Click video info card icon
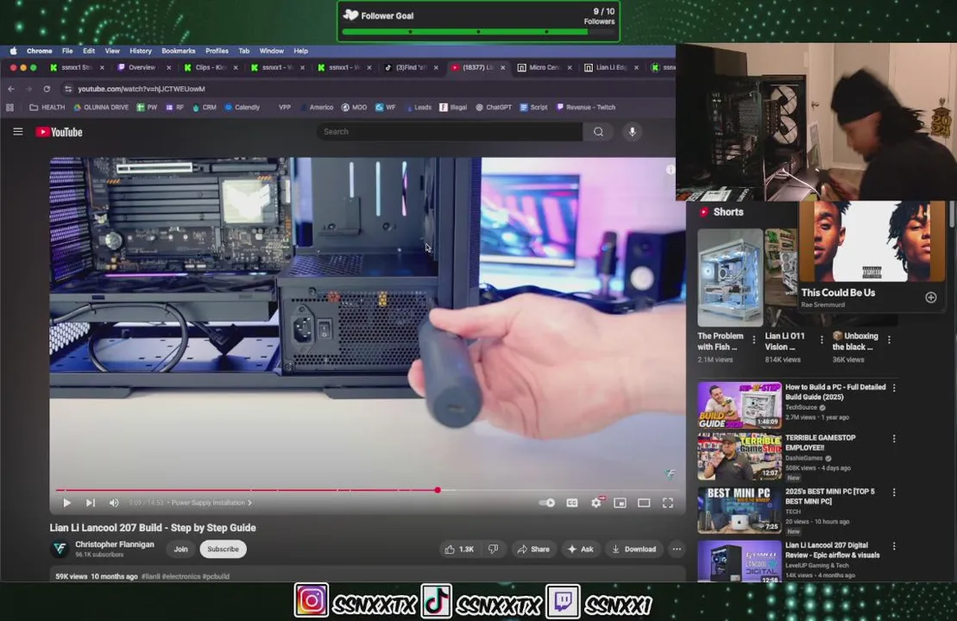This screenshot has width=957, height=621. [671, 170]
